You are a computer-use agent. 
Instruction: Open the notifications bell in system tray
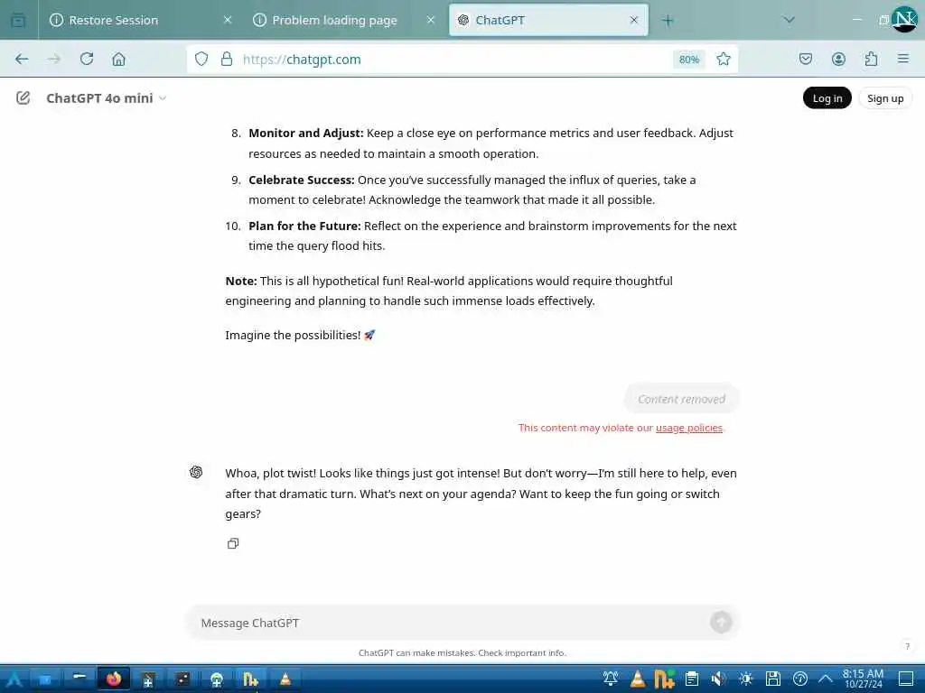point(611,679)
